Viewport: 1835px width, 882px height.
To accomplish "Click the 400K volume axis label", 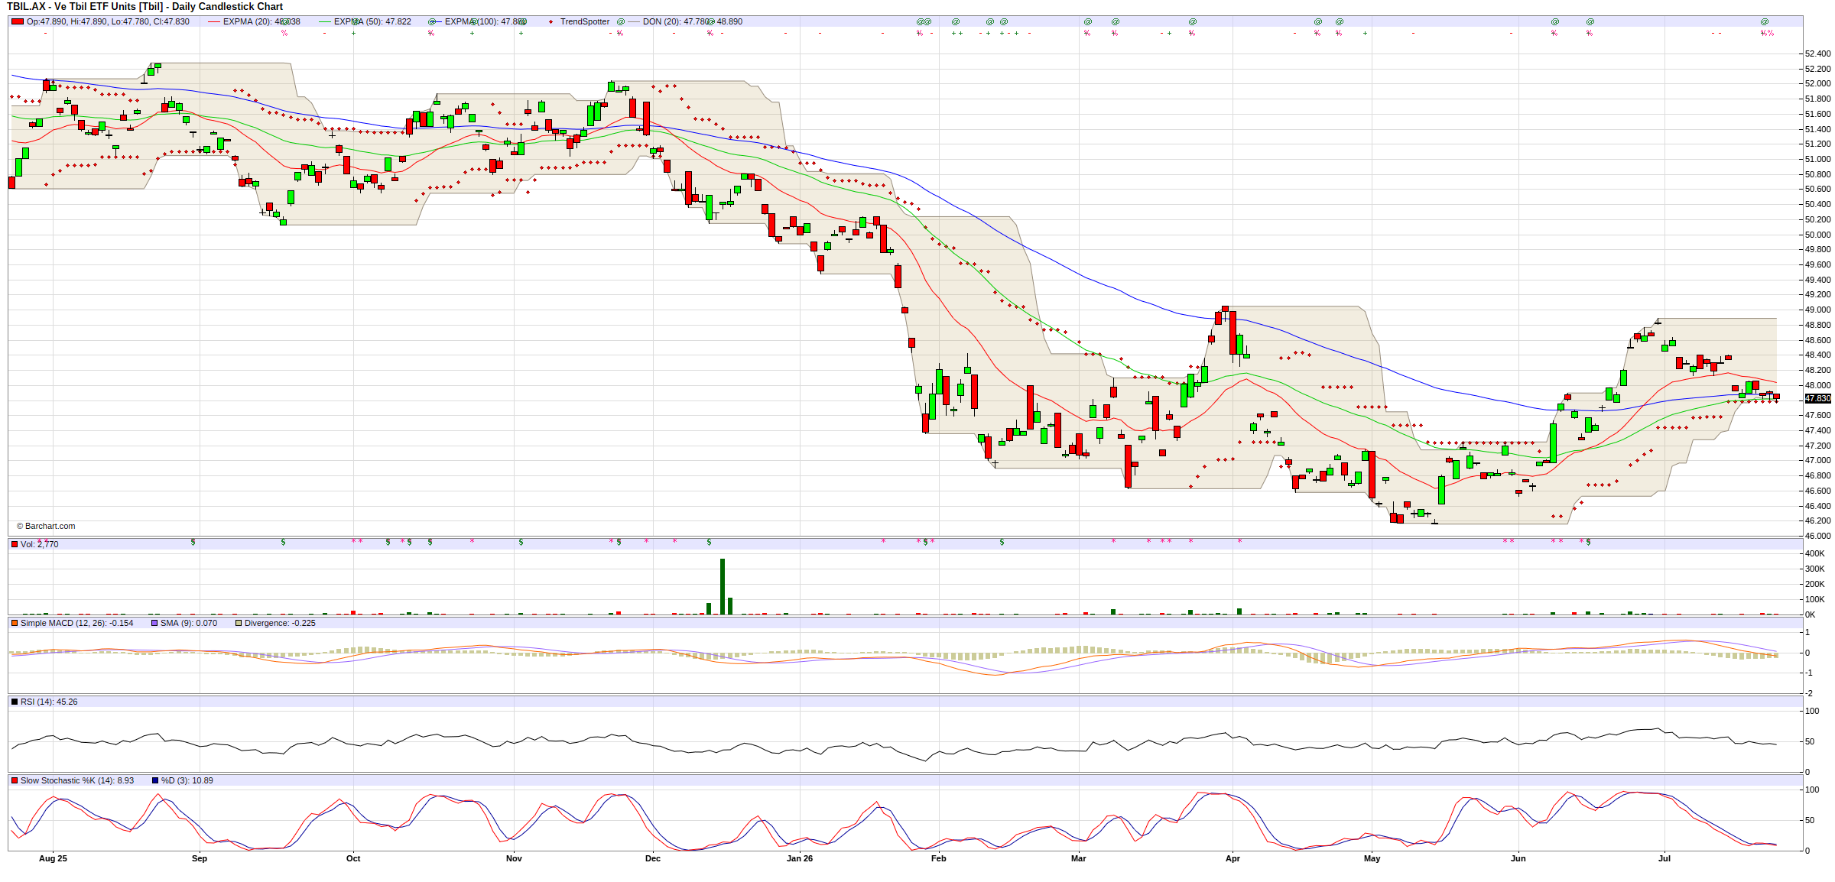I will [1815, 553].
